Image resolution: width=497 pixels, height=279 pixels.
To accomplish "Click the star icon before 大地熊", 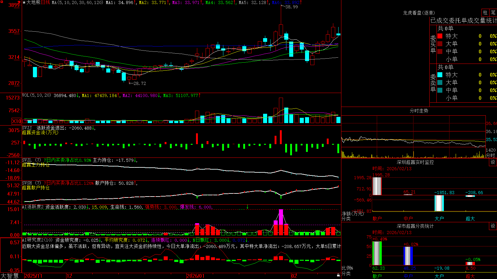I will [x=24, y=2].
